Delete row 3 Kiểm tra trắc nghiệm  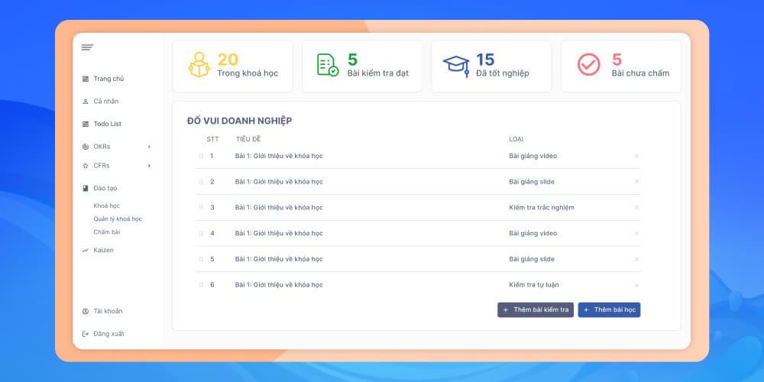click(636, 208)
